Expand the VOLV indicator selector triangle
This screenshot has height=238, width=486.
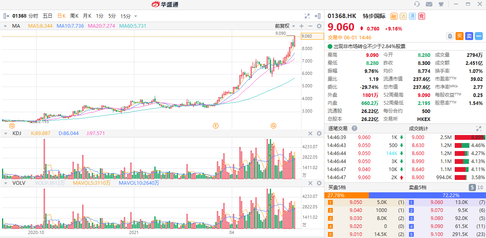point(5,183)
